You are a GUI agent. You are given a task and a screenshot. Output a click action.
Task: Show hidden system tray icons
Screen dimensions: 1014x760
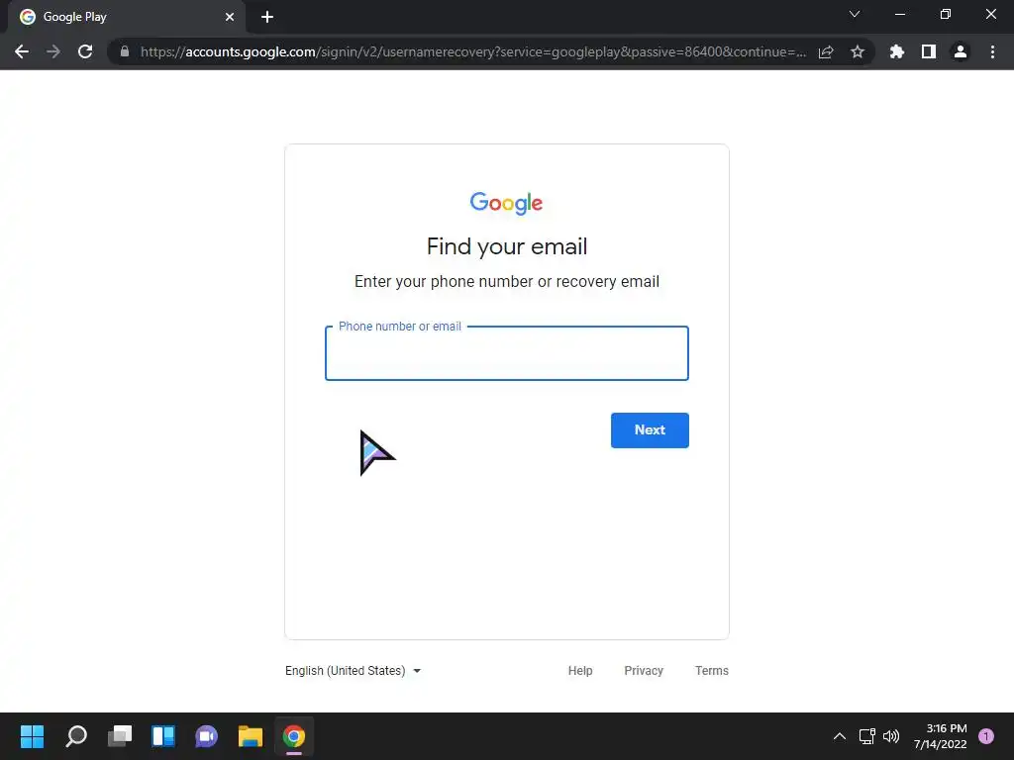pos(840,736)
